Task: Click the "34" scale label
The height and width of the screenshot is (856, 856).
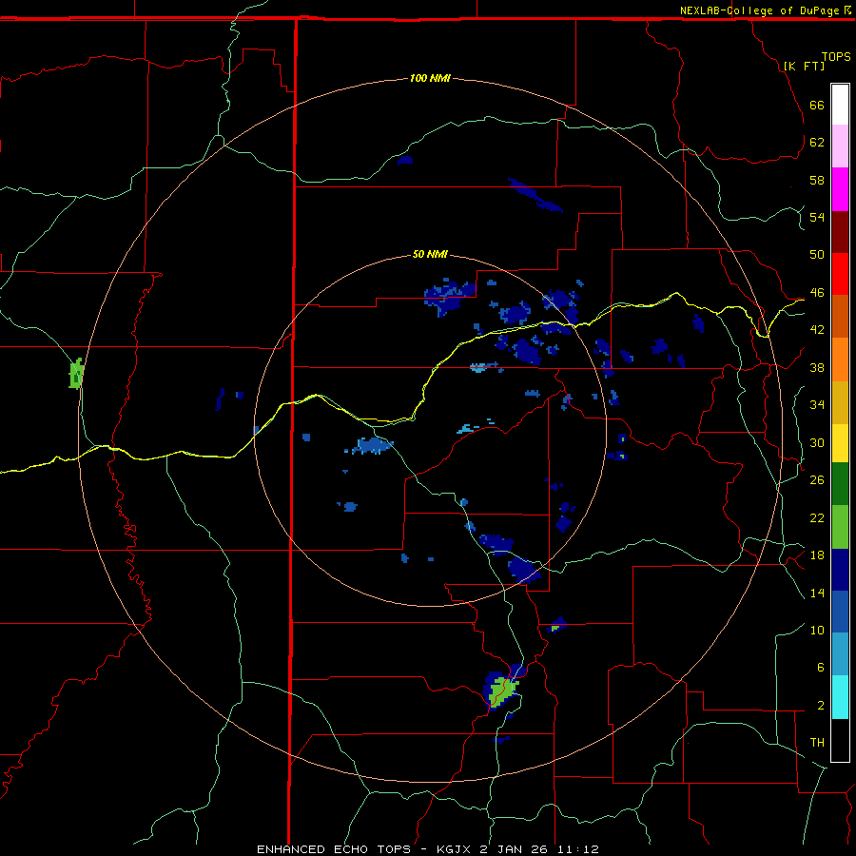Action: pos(817,404)
